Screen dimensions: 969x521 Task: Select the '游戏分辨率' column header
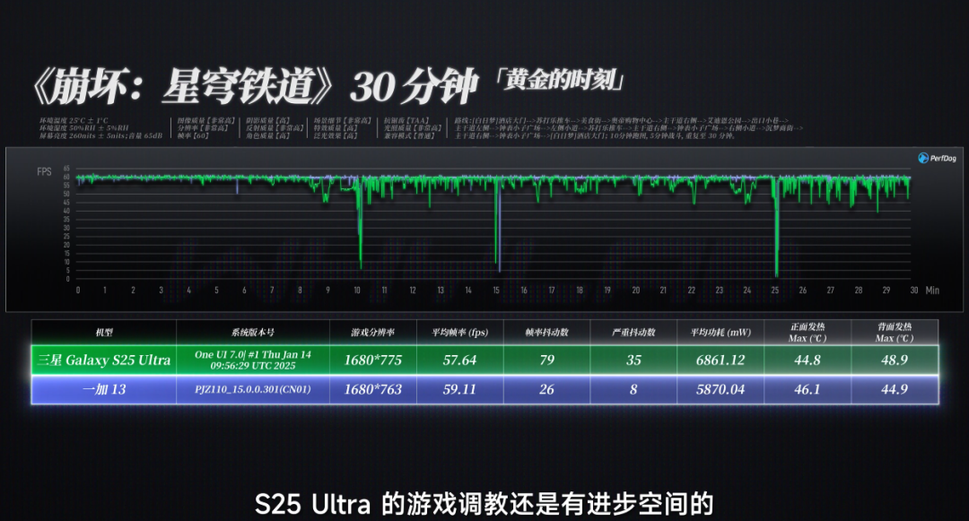pyautogui.click(x=372, y=332)
